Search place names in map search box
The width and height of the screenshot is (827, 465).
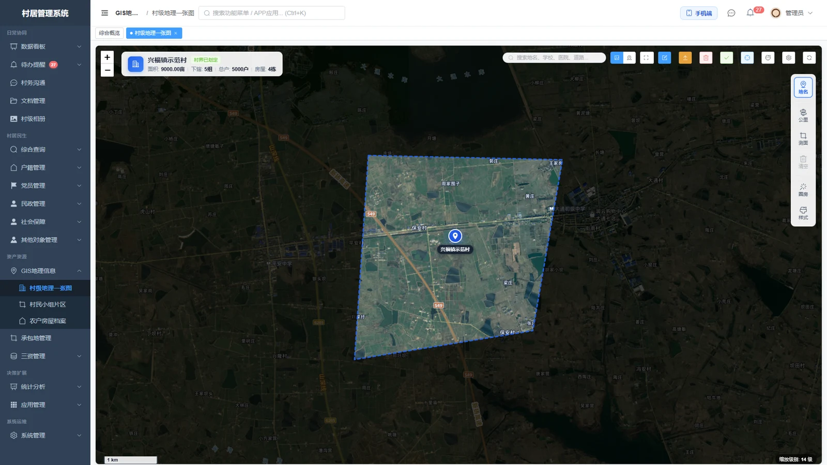point(554,58)
